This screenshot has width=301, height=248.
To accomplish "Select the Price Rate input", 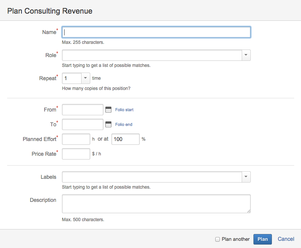I will click(x=76, y=154).
